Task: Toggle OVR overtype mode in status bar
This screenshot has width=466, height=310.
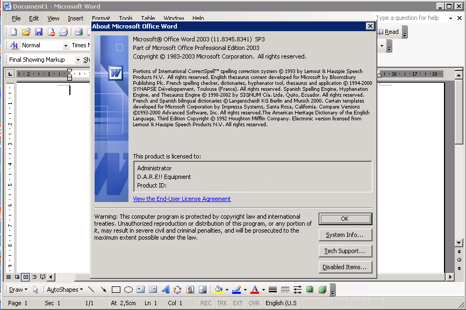Action: 254,303
